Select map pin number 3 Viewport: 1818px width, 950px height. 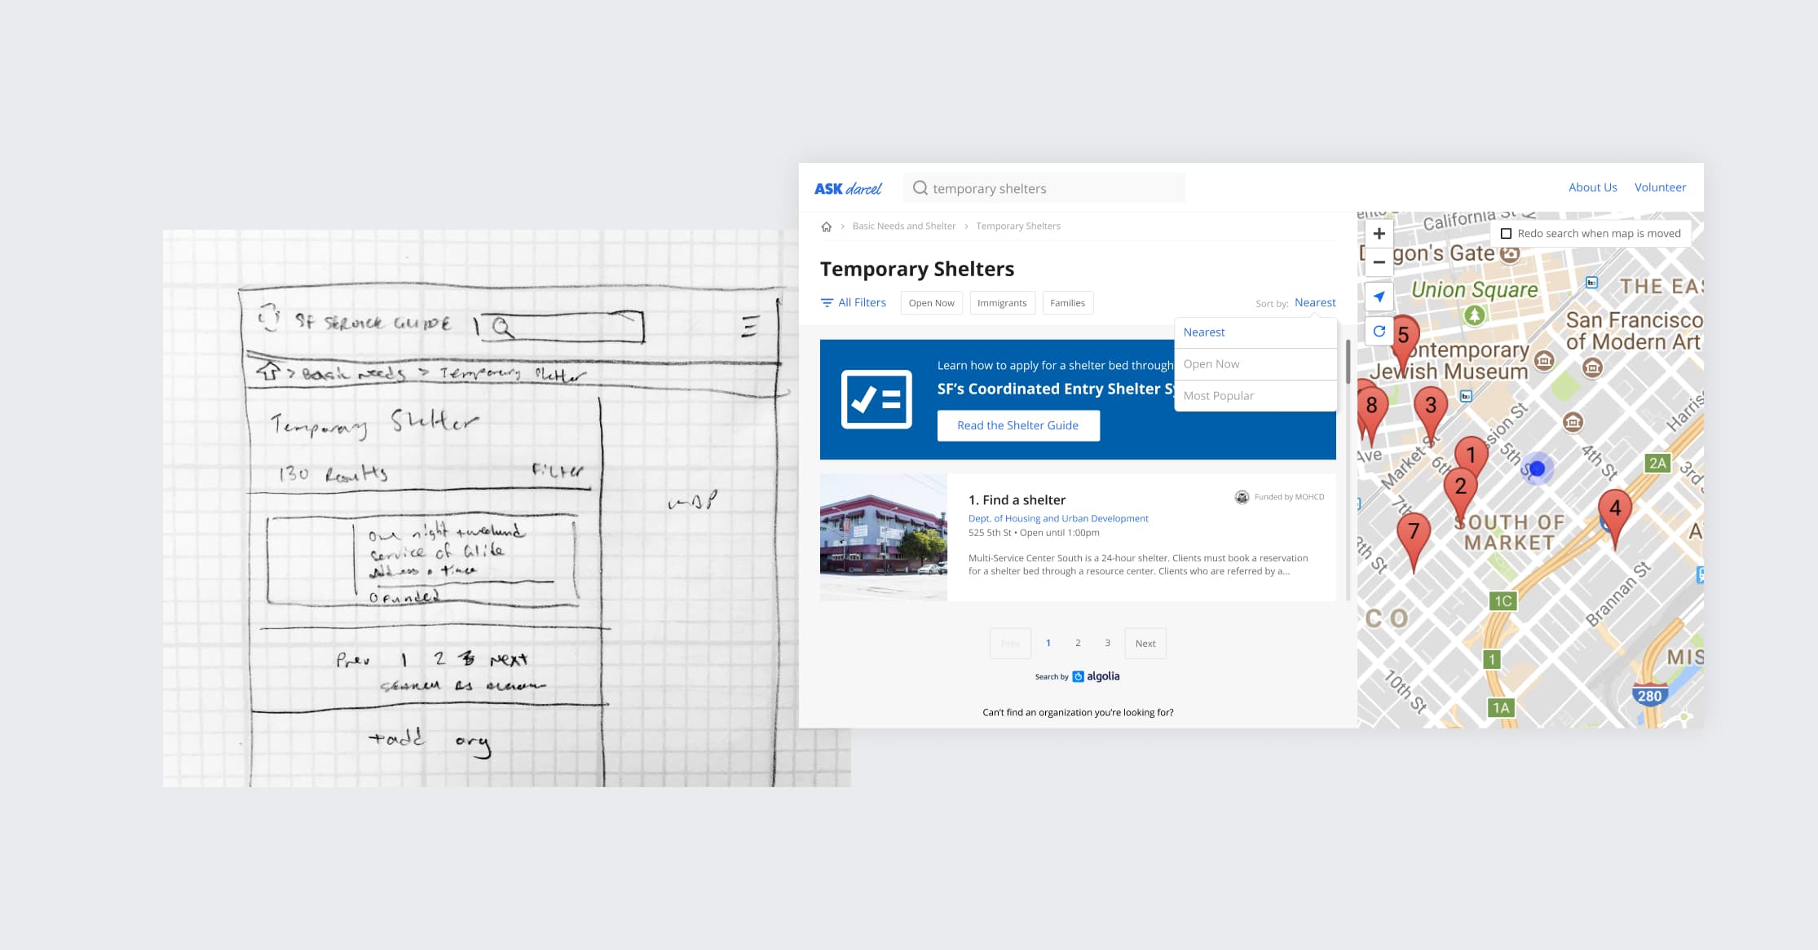(x=1431, y=405)
